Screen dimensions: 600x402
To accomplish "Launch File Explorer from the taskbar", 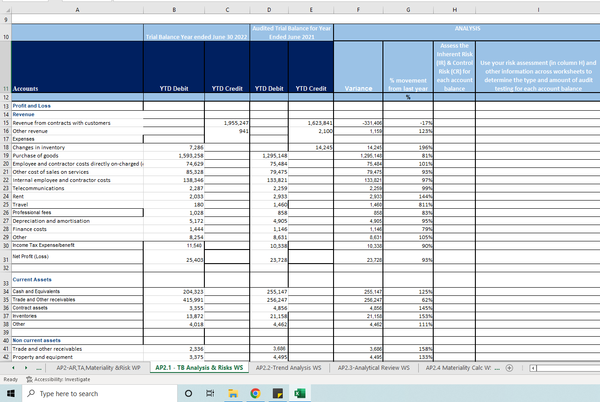I will point(233,393).
